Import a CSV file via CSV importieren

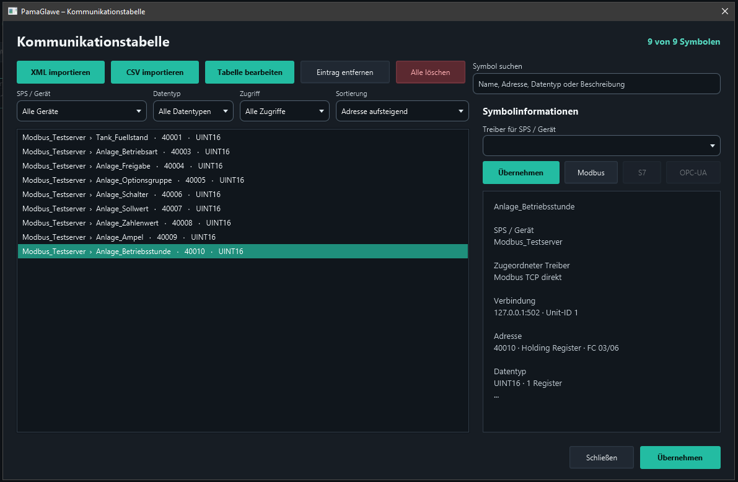point(155,72)
